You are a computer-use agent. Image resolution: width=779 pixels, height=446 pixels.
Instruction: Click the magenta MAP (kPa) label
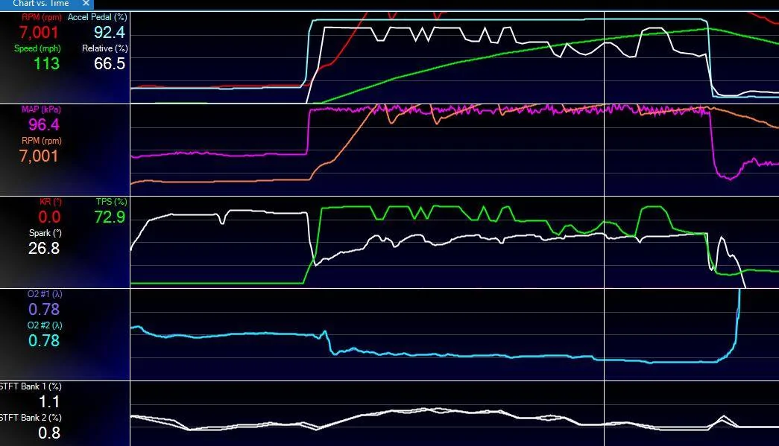[x=41, y=109]
